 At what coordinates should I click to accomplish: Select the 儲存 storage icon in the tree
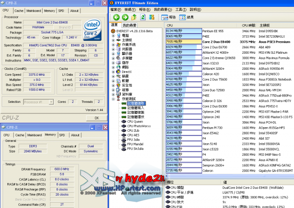click(x=119, y=62)
